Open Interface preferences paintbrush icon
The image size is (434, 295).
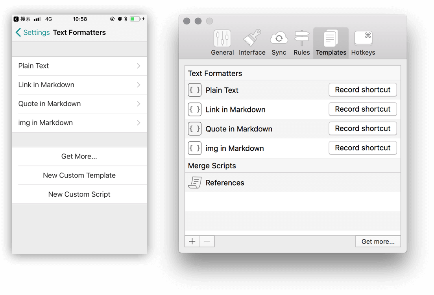(252, 39)
